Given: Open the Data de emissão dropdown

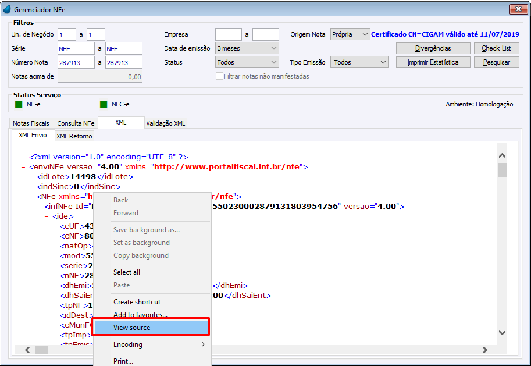Looking at the screenshot, I should point(247,48).
